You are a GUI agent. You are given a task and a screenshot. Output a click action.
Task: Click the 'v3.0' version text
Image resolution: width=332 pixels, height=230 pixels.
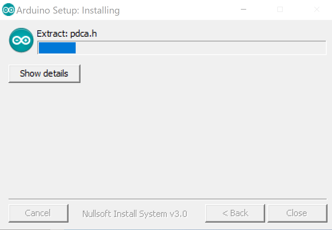coord(178,214)
